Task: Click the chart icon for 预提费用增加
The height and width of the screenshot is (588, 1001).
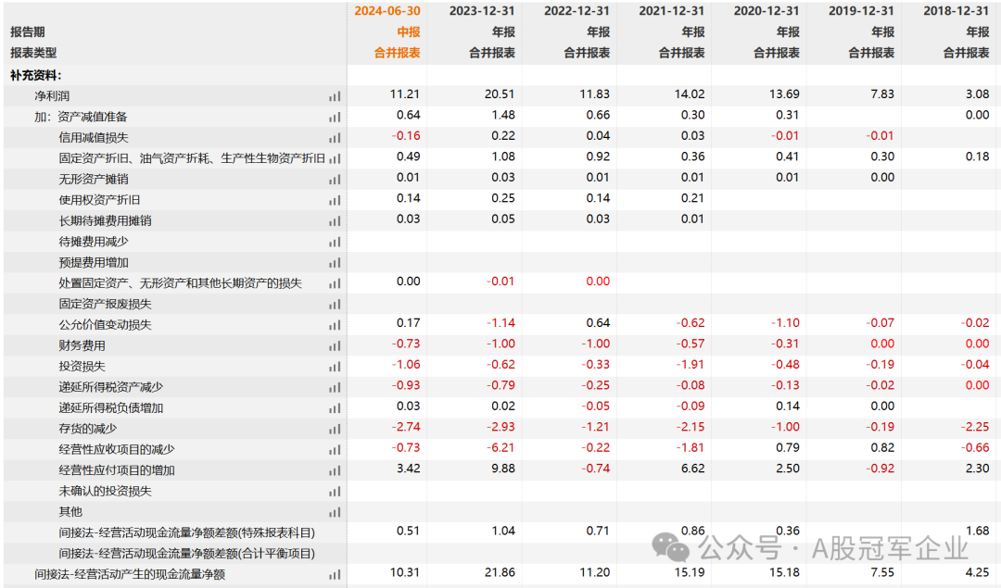Action: pyautogui.click(x=335, y=263)
